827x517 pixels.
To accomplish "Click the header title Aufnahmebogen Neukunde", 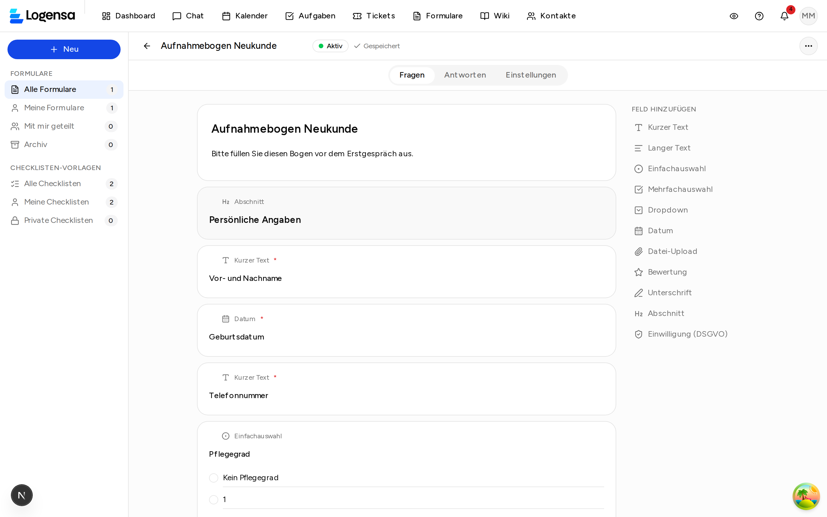I will tap(219, 46).
